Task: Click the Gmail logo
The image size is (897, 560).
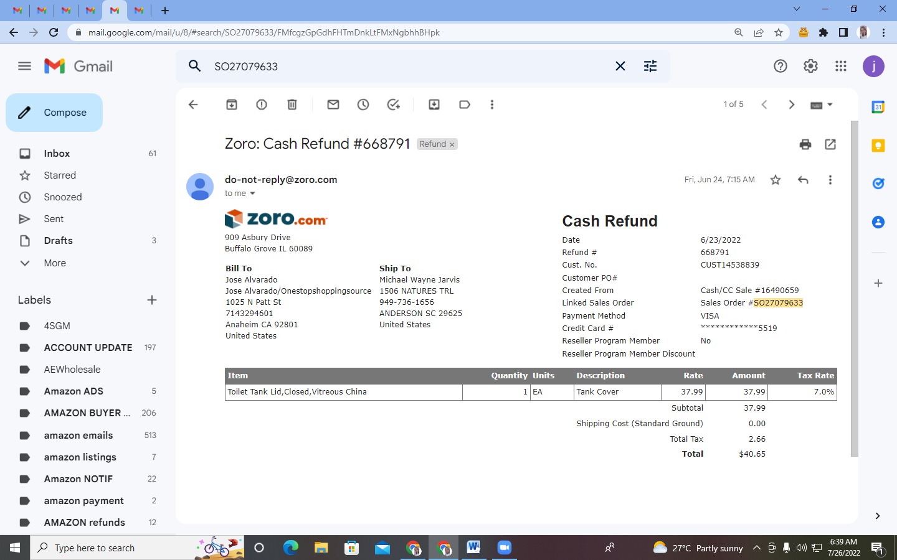Action: pyautogui.click(x=78, y=66)
